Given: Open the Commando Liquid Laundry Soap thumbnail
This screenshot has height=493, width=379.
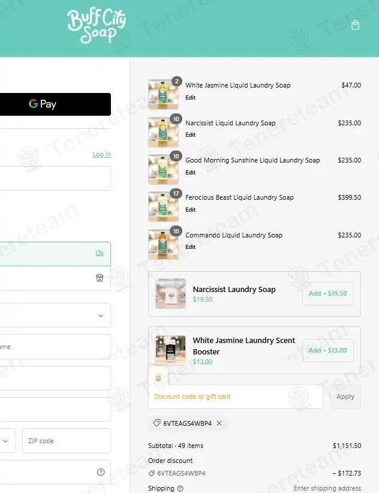Looking at the screenshot, I should [x=164, y=244].
